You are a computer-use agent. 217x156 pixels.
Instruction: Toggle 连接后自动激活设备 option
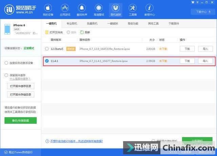click(x=6, y=63)
